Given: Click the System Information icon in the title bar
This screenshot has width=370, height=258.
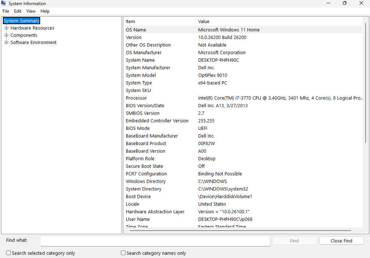Looking at the screenshot, I should pos(4,3).
